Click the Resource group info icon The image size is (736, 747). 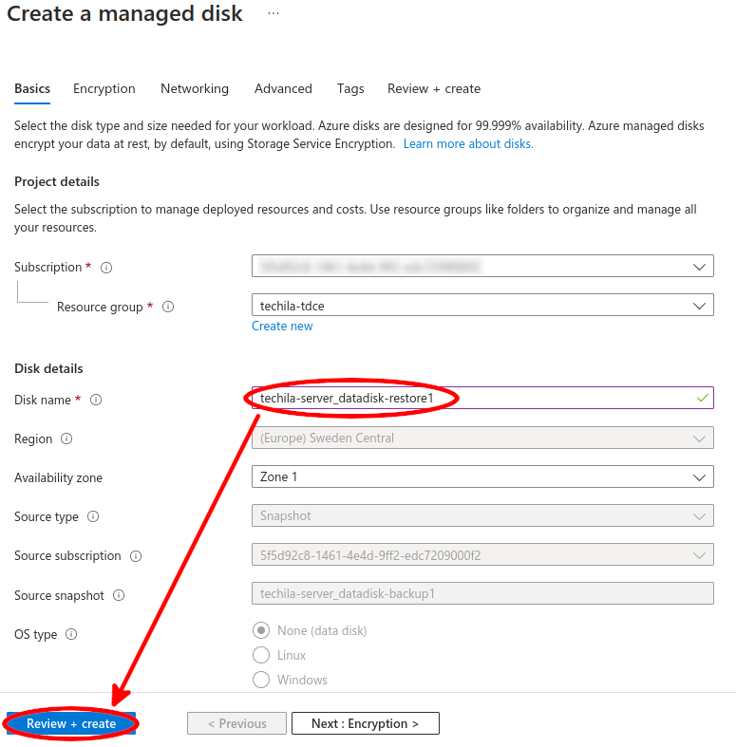click(168, 308)
